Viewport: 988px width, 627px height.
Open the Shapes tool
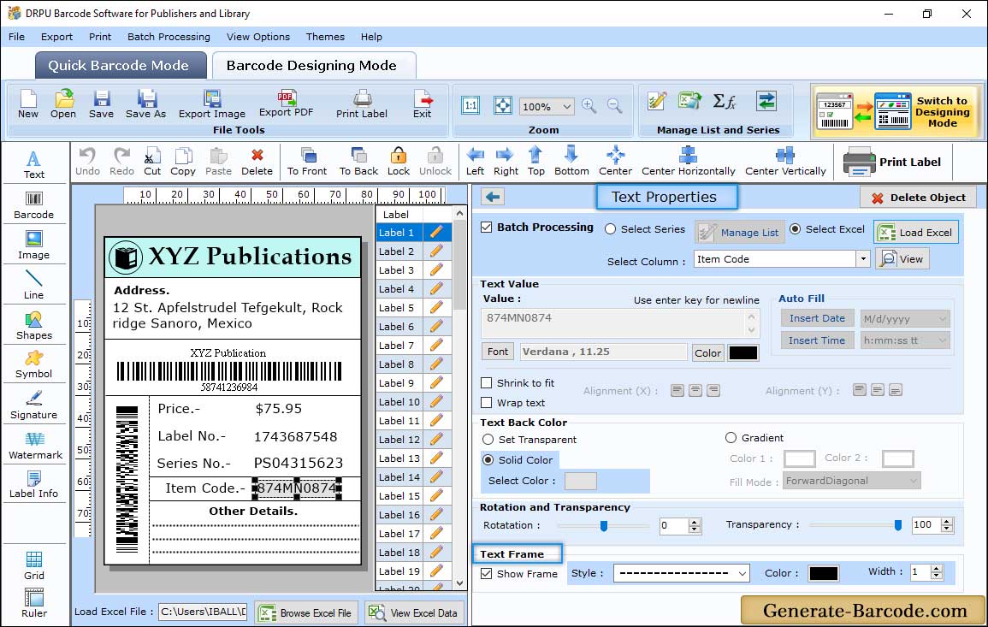[x=34, y=325]
